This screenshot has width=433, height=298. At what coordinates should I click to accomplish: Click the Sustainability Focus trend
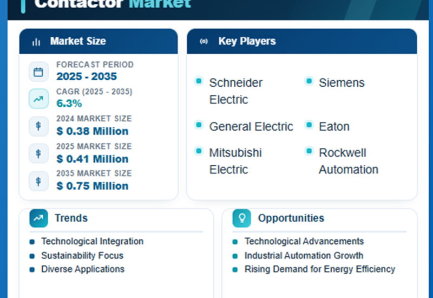(82, 256)
